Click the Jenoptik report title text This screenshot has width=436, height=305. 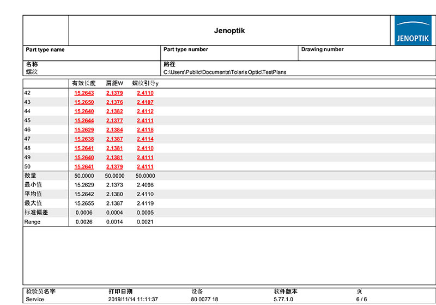pyautogui.click(x=229, y=31)
